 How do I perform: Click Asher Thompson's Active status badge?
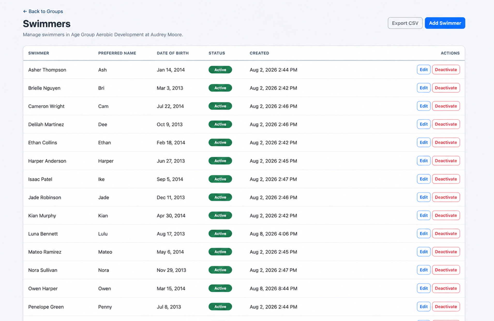(220, 70)
